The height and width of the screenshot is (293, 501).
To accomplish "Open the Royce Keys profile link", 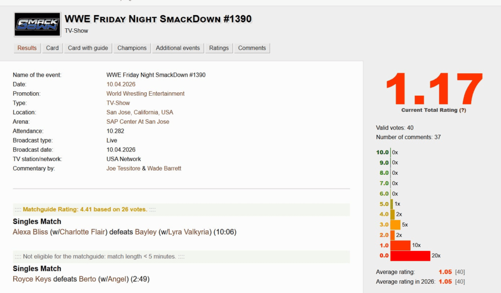I will (x=32, y=279).
